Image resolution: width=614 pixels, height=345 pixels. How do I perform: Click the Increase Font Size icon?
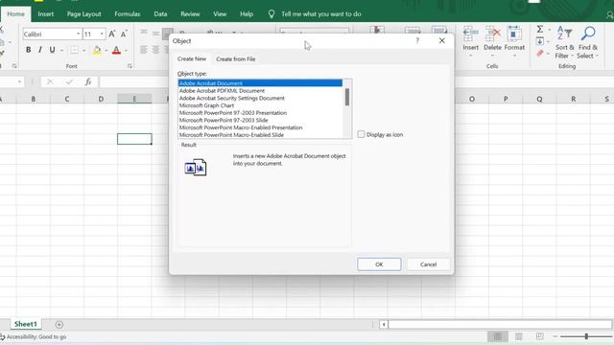112,34
